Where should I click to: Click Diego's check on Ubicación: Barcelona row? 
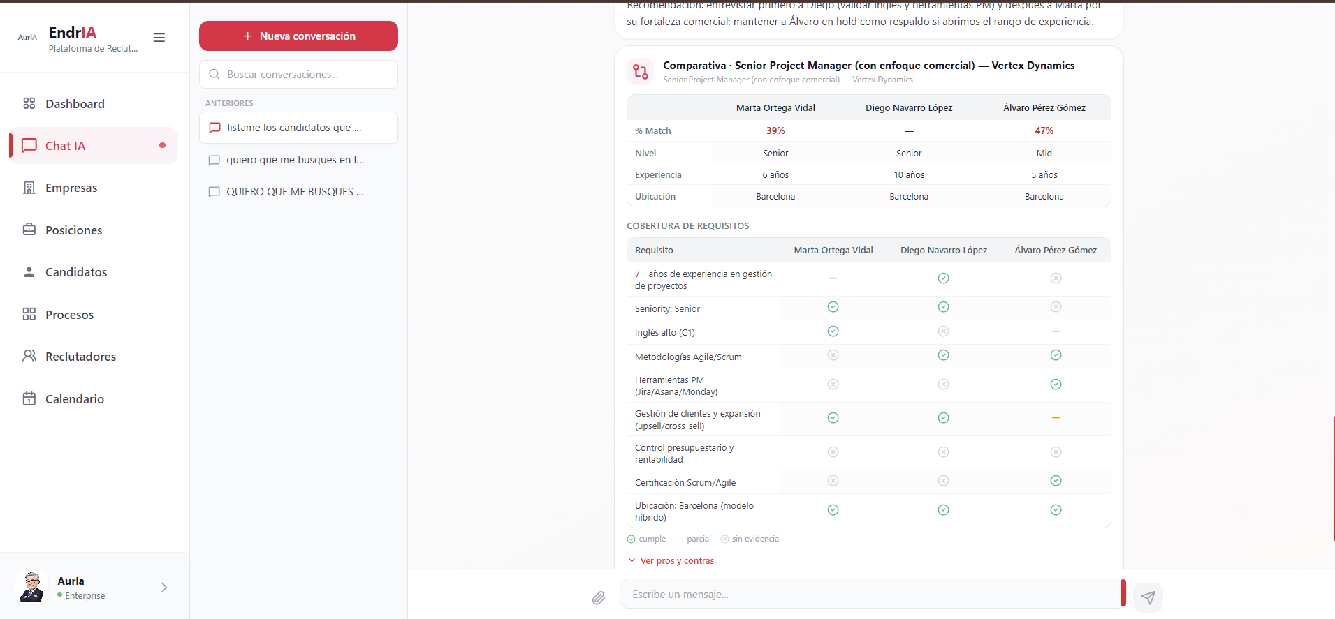(943, 510)
